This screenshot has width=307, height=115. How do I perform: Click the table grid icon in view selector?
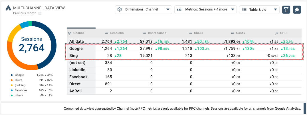[x=244, y=10]
